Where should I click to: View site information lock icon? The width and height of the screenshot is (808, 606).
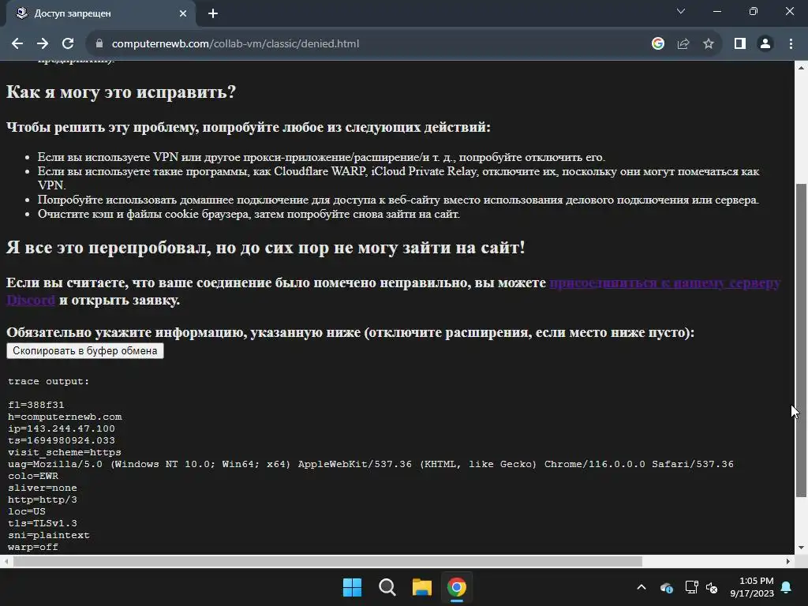99,44
